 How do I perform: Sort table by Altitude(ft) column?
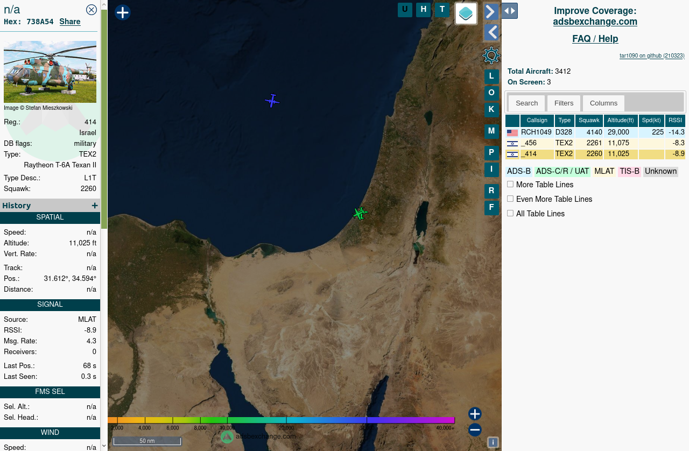click(x=621, y=121)
